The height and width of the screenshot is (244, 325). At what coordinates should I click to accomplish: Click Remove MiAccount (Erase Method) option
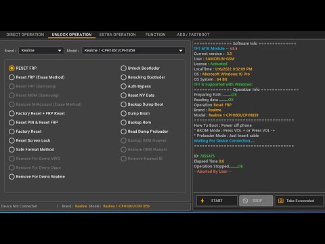click(45, 104)
